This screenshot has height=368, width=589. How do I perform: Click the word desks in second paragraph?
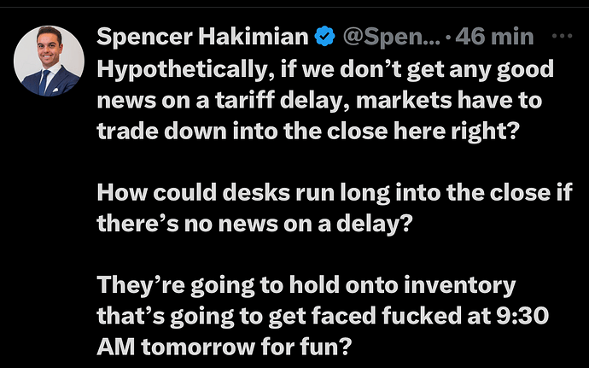pyautogui.click(x=256, y=192)
